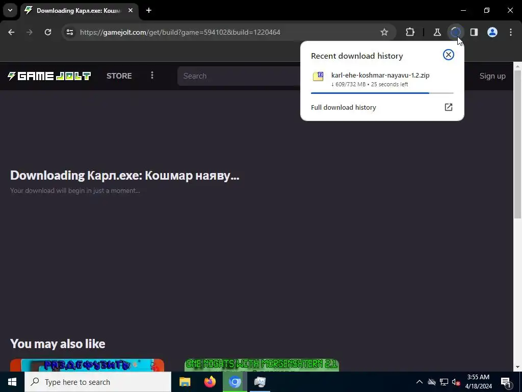Open the external link icon for full history
The height and width of the screenshot is (392, 522).
(x=449, y=107)
